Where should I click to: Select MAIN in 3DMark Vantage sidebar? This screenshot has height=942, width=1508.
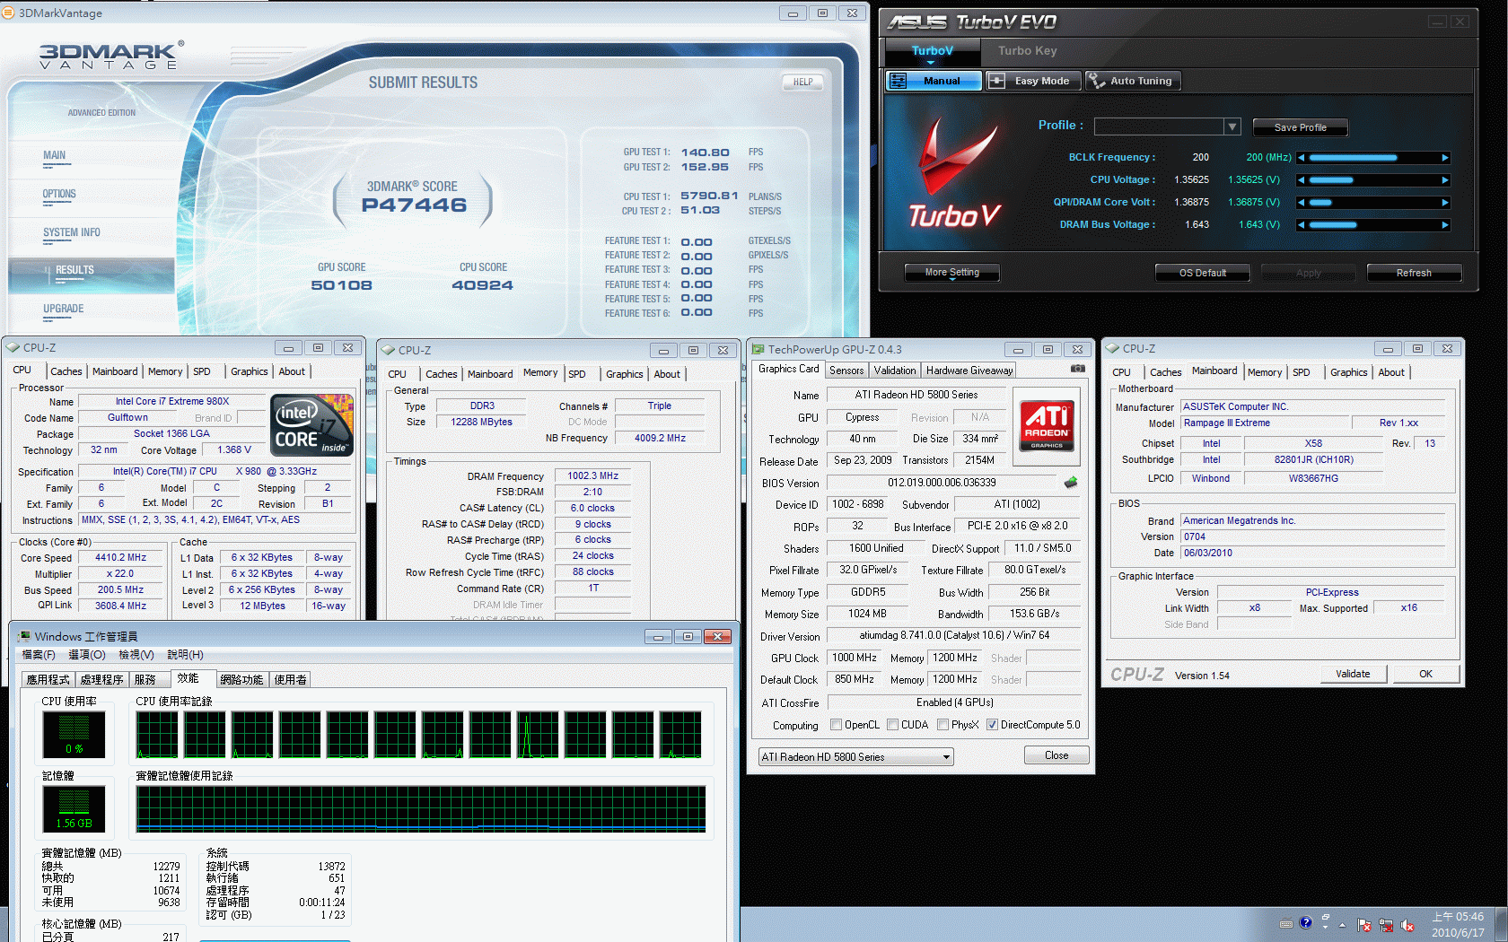(54, 155)
